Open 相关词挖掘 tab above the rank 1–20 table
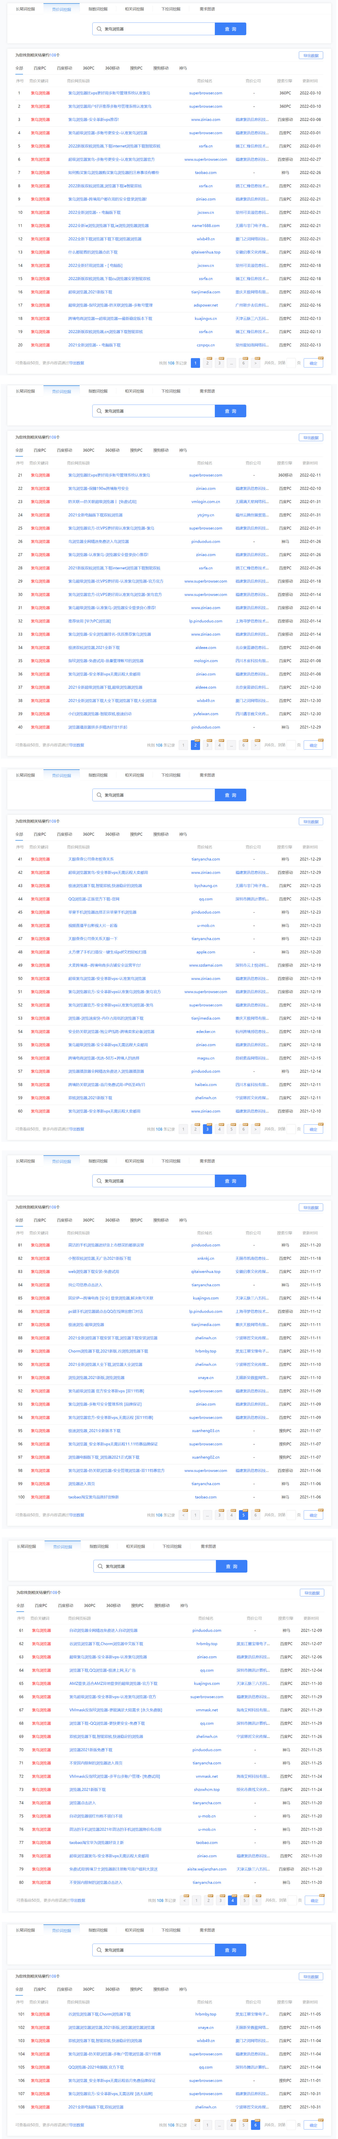Viewport: 338px width, 2139px height. [134, 9]
